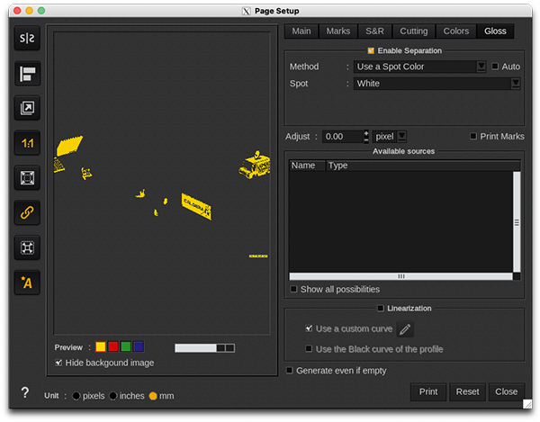Open the Colors tab
The height and width of the screenshot is (422, 540).
click(456, 31)
